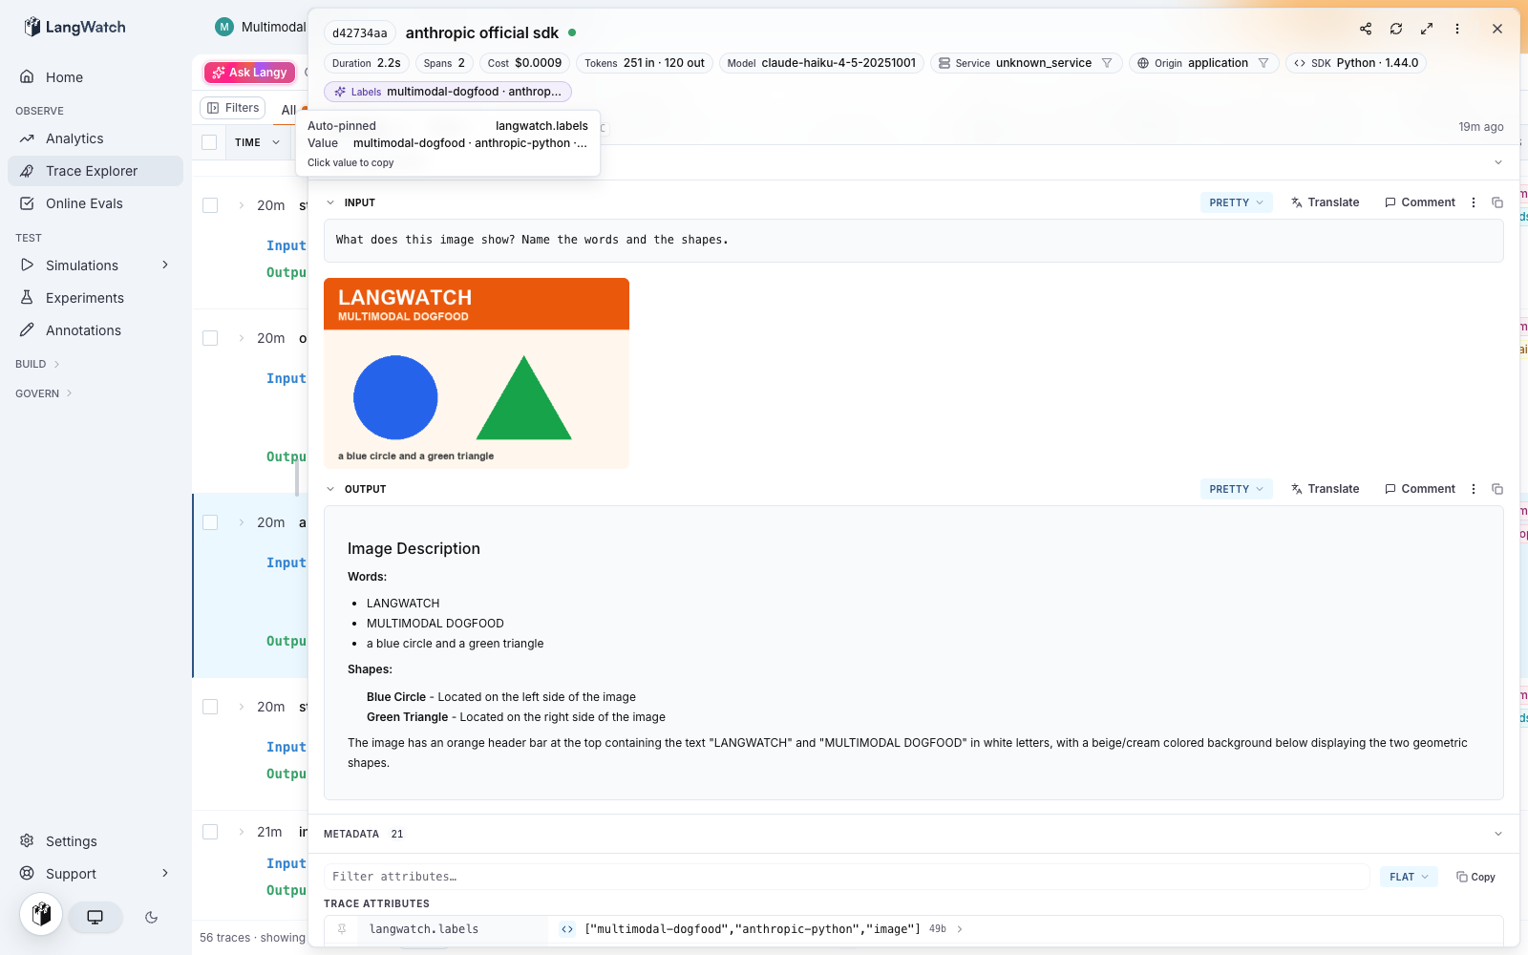
Task: Toggle the select-all checkbox next to TIME
Action: (209, 142)
